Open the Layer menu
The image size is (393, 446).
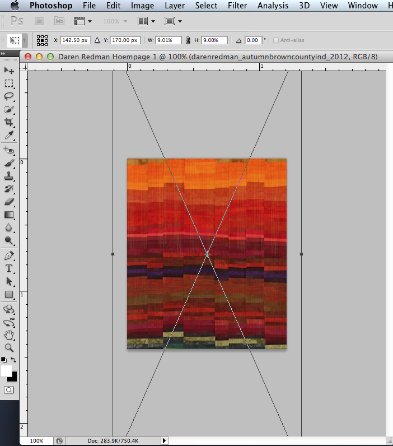175,6
